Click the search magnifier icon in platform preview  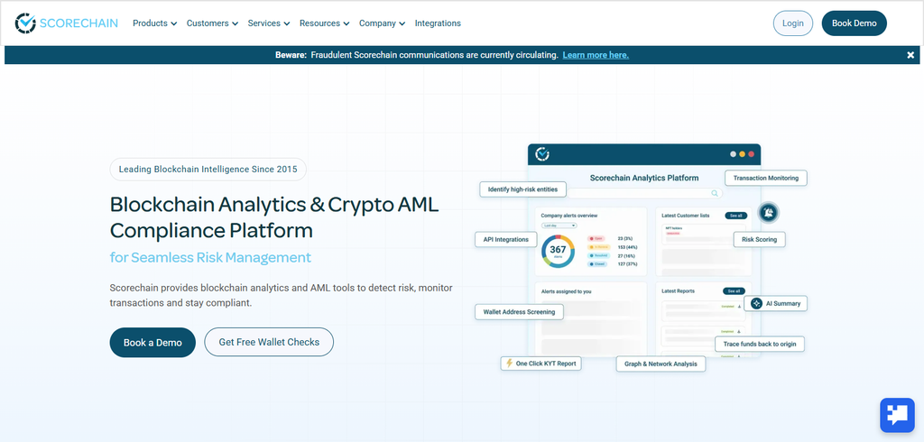(x=715, y=193)
